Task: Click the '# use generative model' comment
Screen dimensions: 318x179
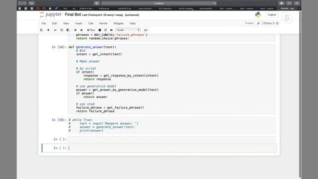Action: pyautogui.click(x=96, y=86)
